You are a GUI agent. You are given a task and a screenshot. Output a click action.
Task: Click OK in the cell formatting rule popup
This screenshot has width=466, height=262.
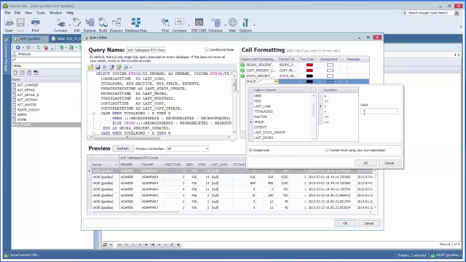[366, 163]
